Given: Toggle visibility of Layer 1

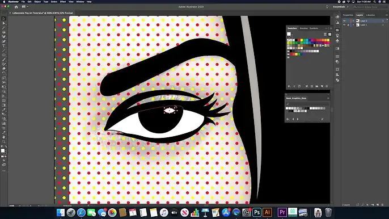Looking at the screenshot, I should [x=344, y=25].
